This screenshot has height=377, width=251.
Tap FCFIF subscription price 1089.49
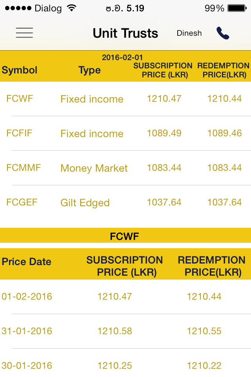[164, 133]
